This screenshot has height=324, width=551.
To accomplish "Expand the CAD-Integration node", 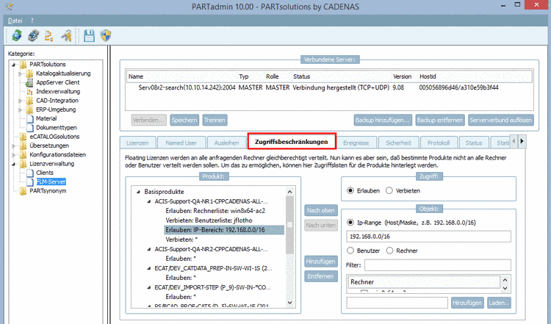I will (x=20, y=101).
